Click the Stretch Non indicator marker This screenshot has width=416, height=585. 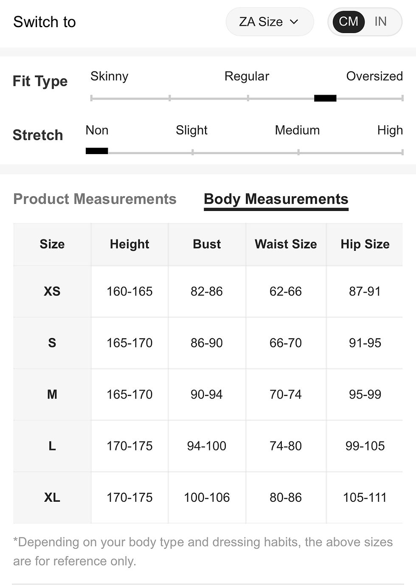click(x=97, y=151)
